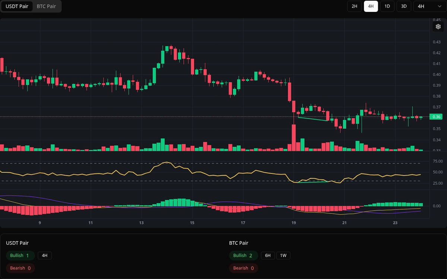Image resolution: width=447 pixels, height=279 pixels.
Task: Open the chart settings gear icon
Action: pos(438,26)
